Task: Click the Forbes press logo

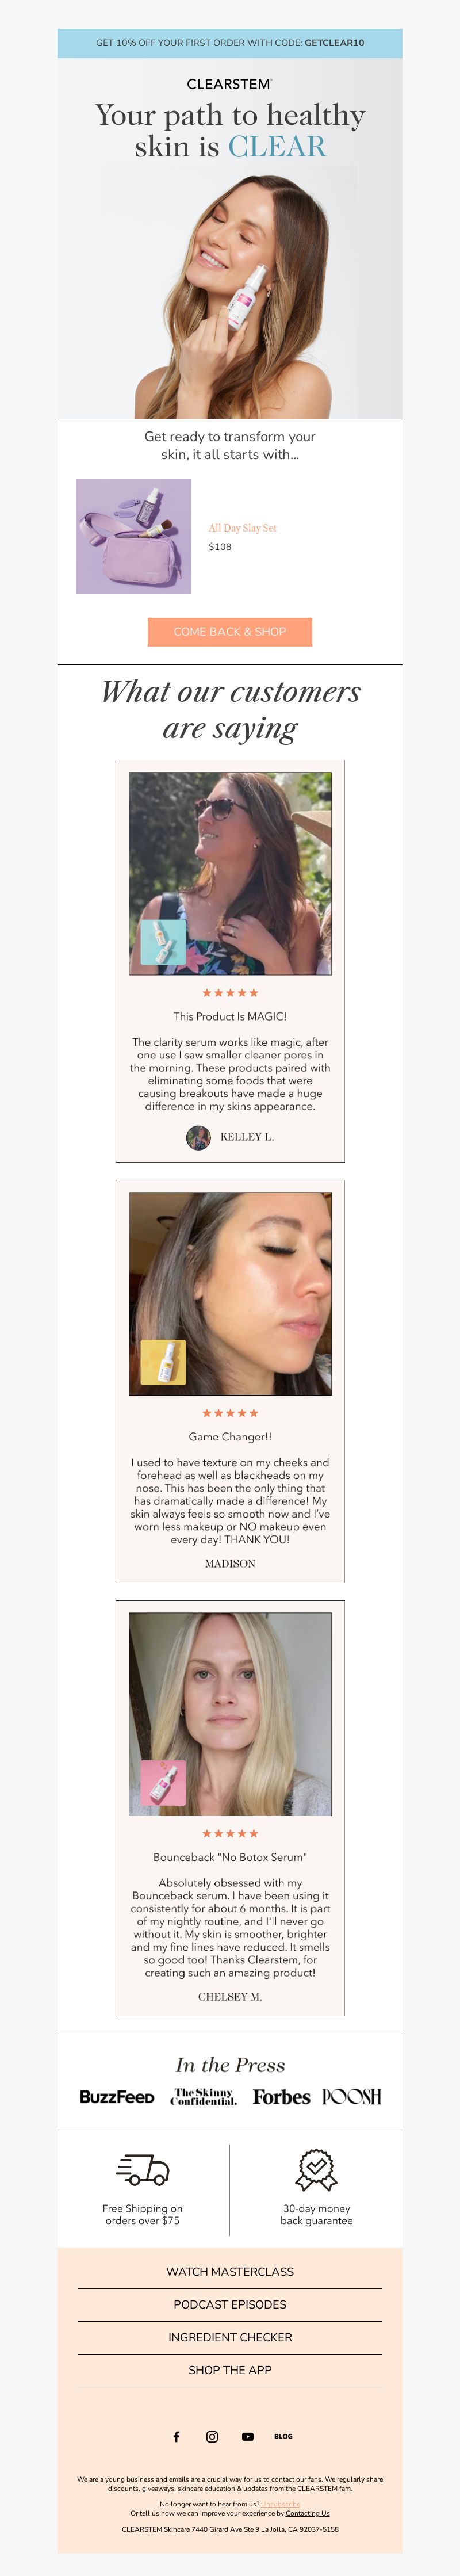Action: click(281, 2097)
